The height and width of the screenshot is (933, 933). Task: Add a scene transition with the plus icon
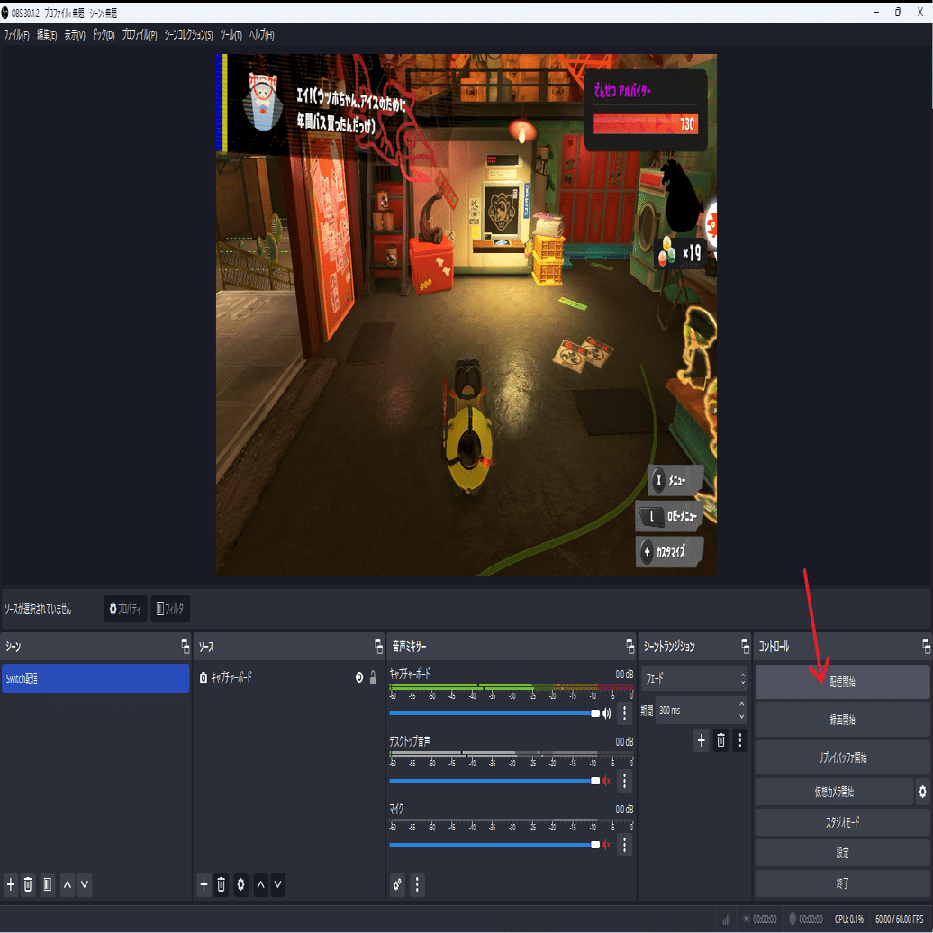pos(701,740)
